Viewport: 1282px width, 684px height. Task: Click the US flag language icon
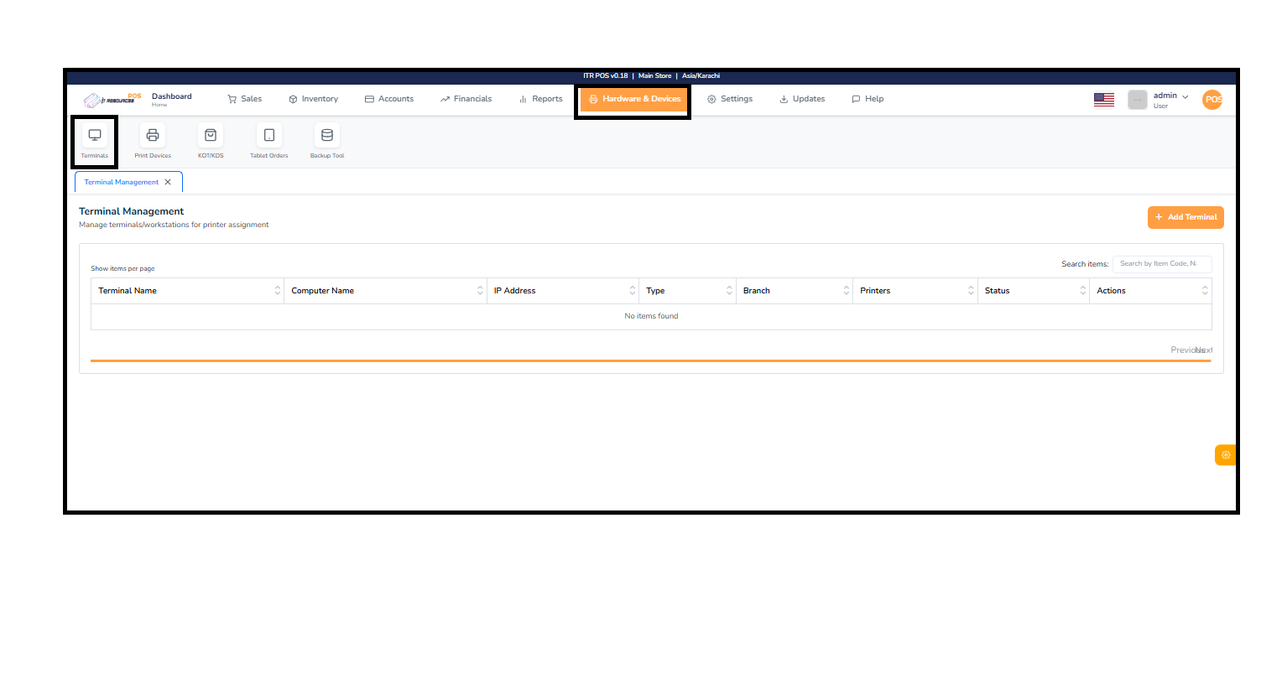click(x=1103, y=99)
